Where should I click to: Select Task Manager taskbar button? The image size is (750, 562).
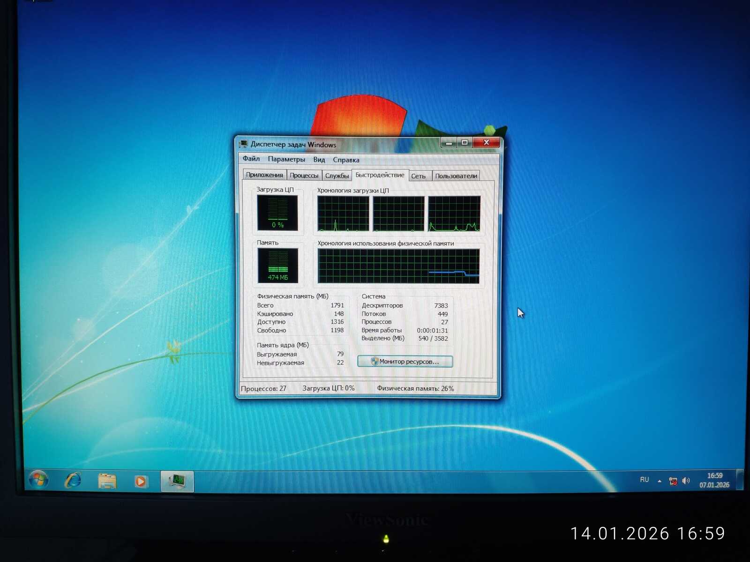click(x=177, y=481)
